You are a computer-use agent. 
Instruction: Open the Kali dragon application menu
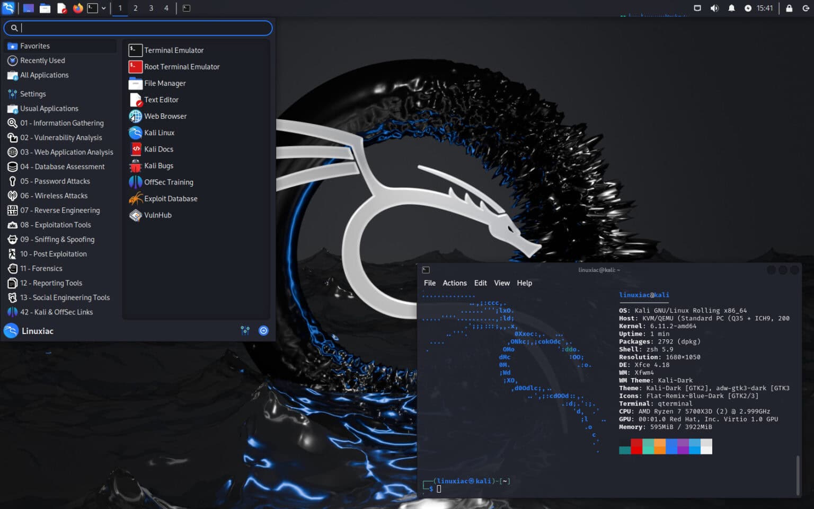pyautogui.click(x=8, y=8)
